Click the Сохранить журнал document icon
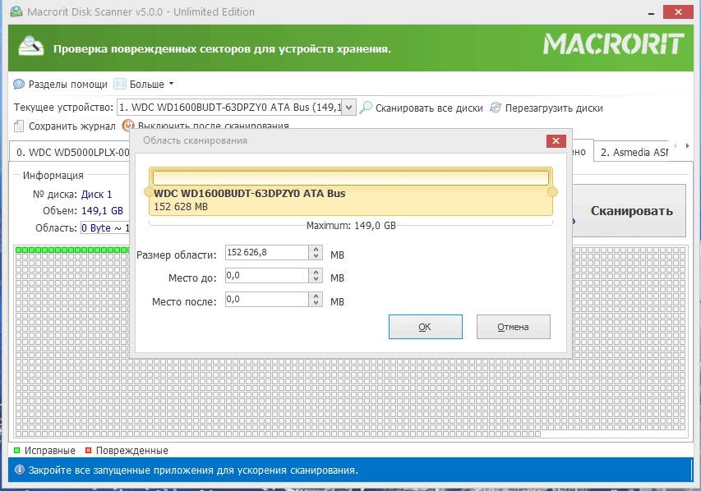Screen dimensions: 701x491 click(x=19, y=126)
